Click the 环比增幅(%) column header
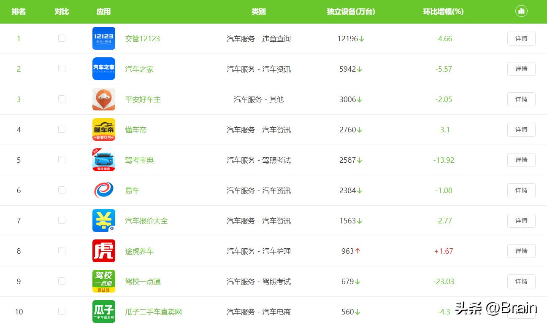 pyautogui.click(x=444, y=11)
